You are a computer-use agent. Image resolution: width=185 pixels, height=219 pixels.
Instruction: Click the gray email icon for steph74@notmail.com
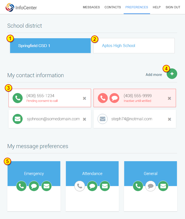point(103,119)
